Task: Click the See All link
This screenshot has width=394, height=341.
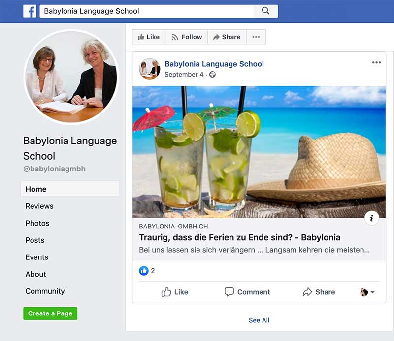Action: [259, 320]
